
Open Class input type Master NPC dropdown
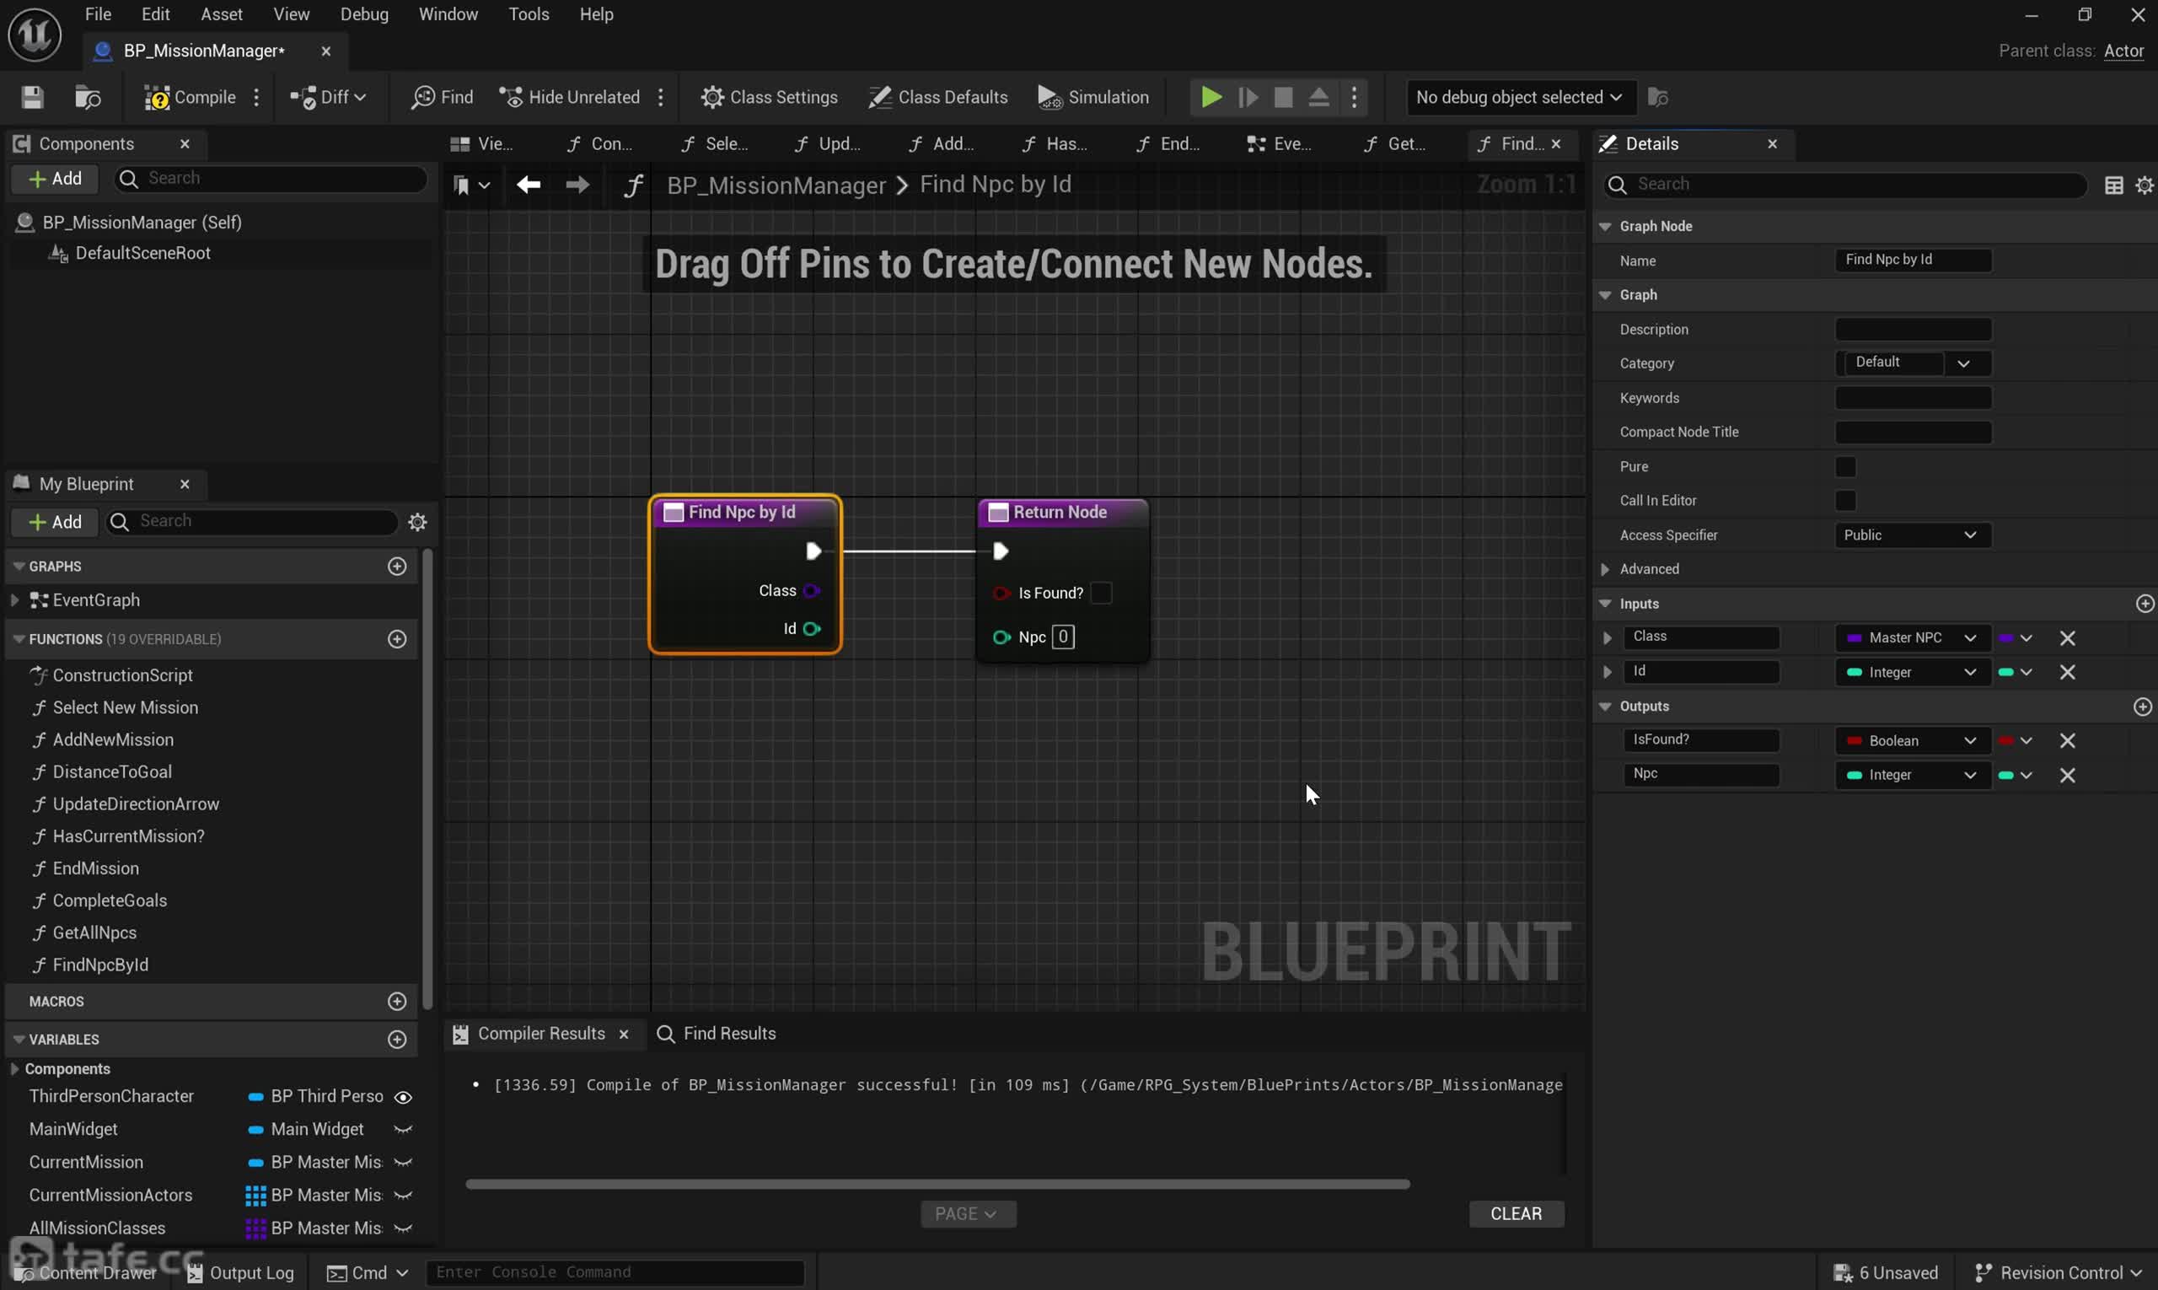(1911, 639)
